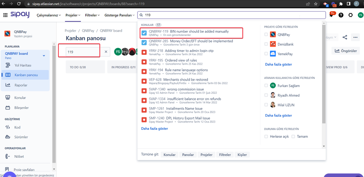This screenshot has height=177, width=364.
Task: Select Kanban panosu in sidebar
Action: click(25, 75)
